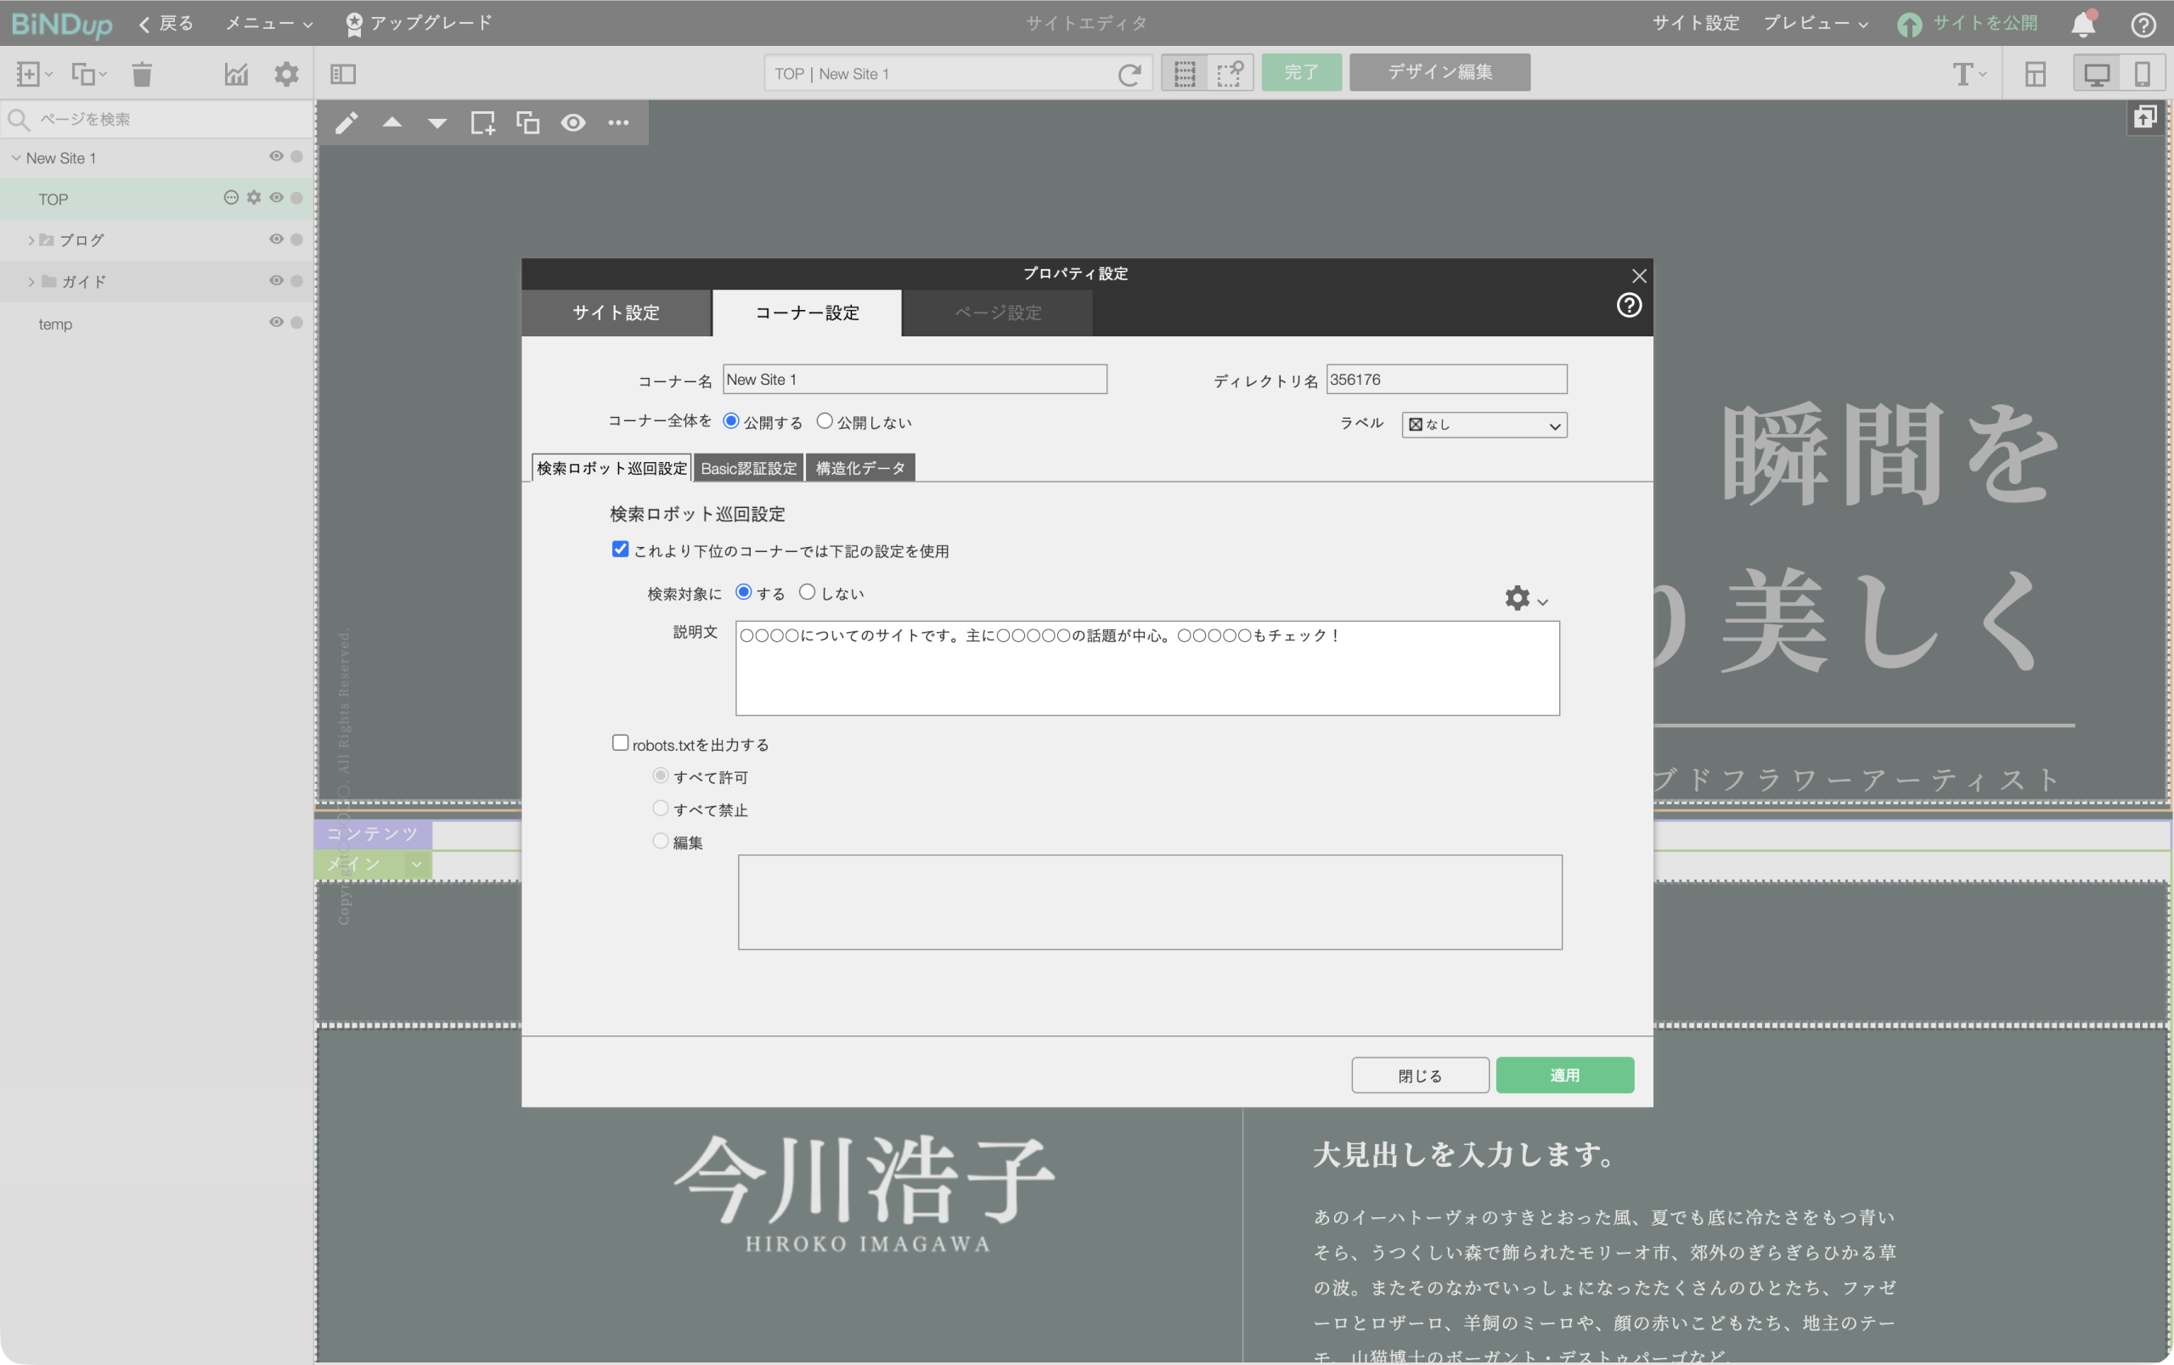Open the site analytics chart icon
Image resolution: width=2174 pixels, height=1365 pixels.
click(x=236, y=74)
